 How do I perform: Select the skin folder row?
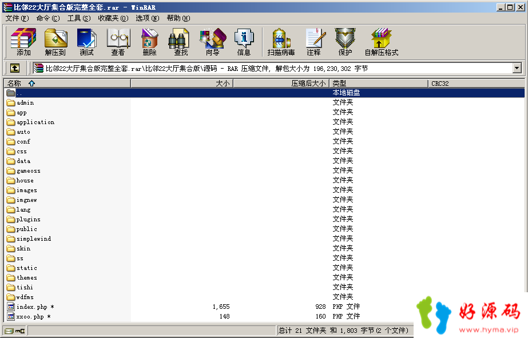tap(264, 248)
